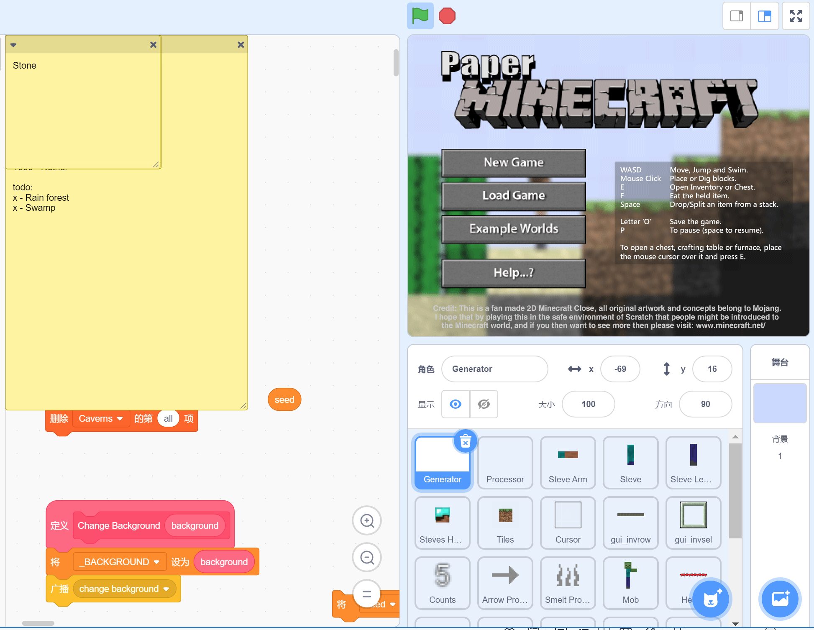814x630 pixels.
Task: Select the stage backdrop thumbnail
Action: click(x=780, y=403)
